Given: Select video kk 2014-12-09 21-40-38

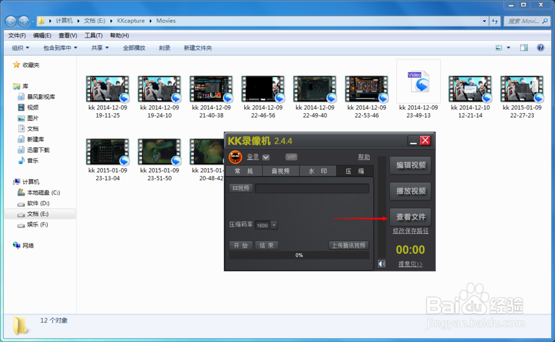Looking at the screenshot, I should click(211, 97).
